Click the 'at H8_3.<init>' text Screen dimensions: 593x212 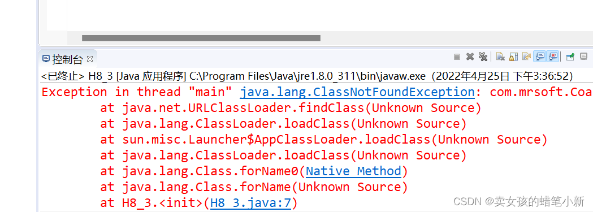click(x=152, y=204)
